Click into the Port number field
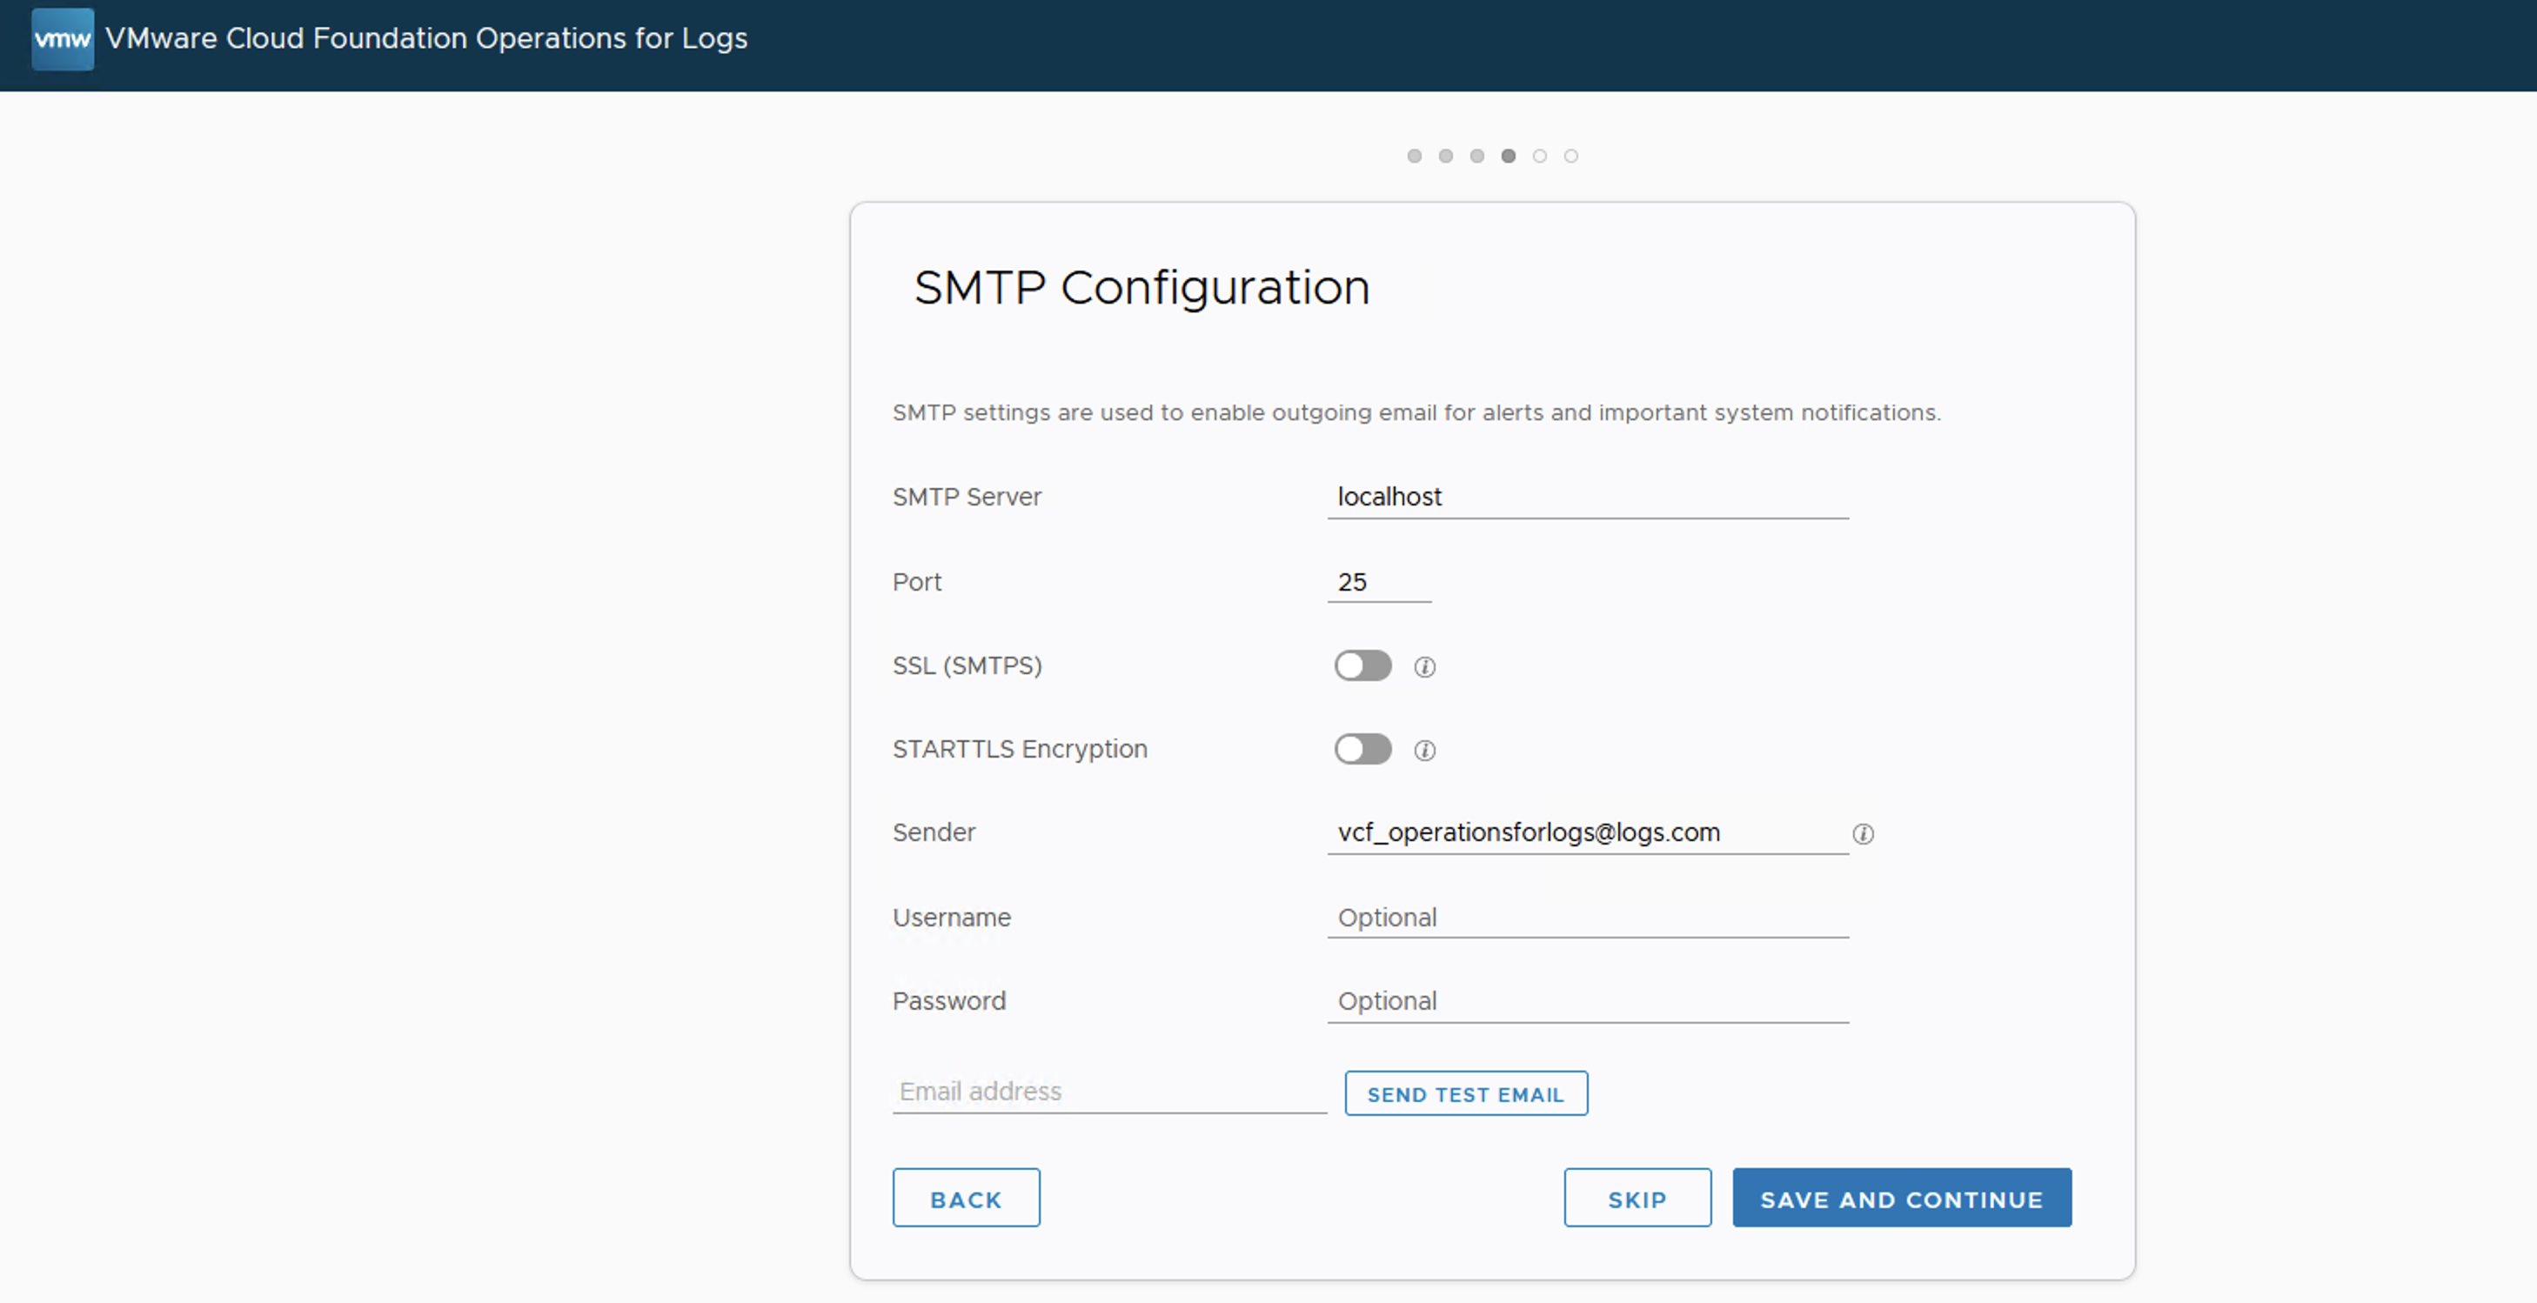Viewport: 2537px width, 1303px height. coord(1378,582)
